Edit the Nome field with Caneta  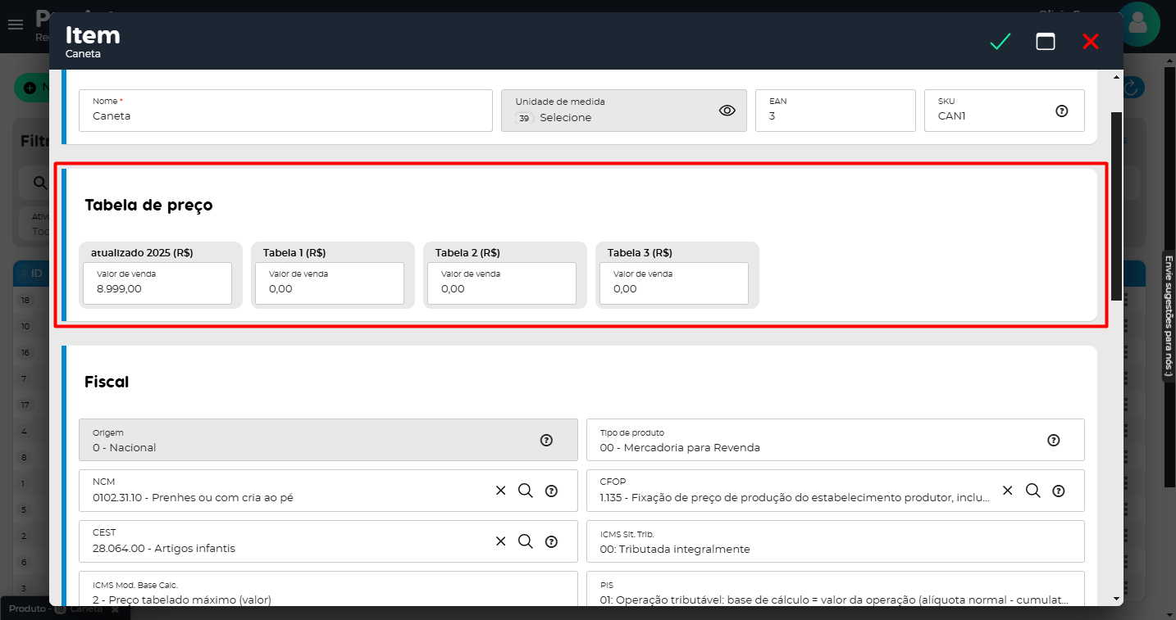(x=285, y=115)
